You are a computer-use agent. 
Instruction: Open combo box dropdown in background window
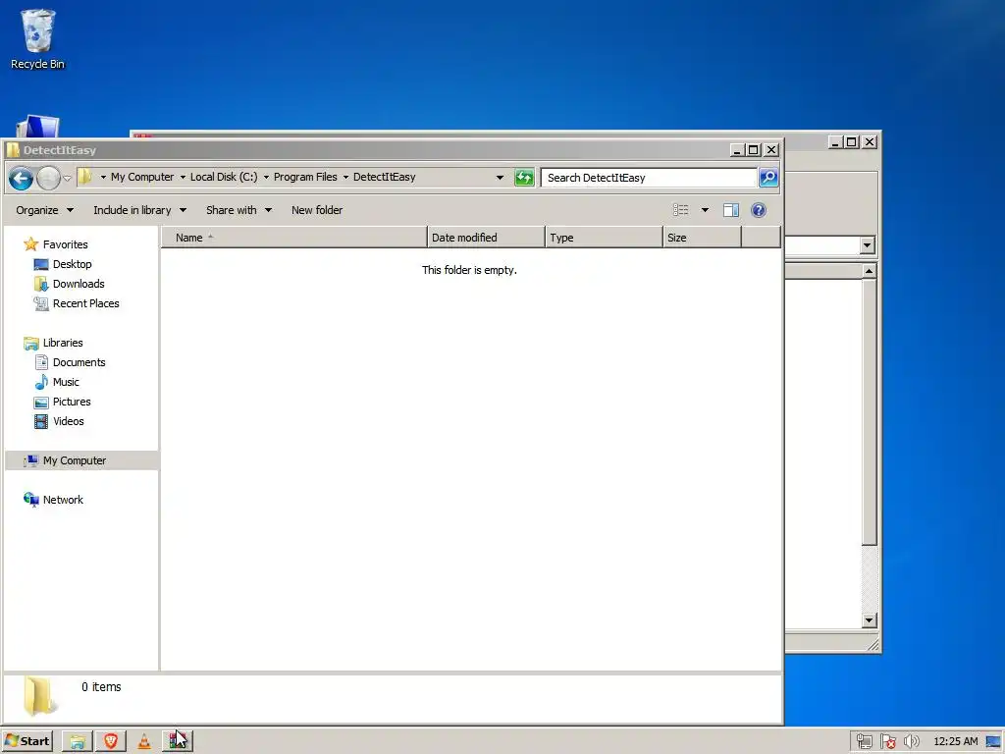tap(868, 244)
